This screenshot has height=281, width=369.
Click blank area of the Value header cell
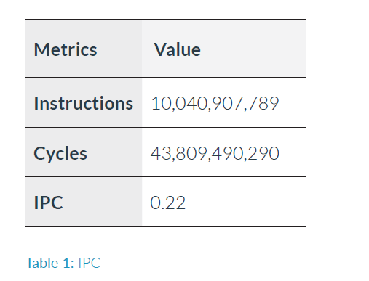pos(253,49)
